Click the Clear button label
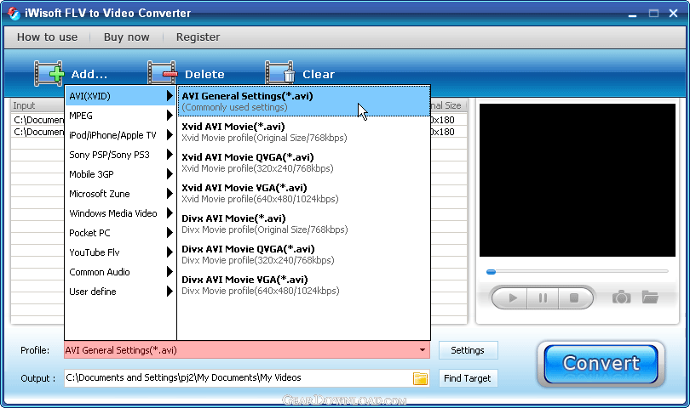 click(319, 74)
